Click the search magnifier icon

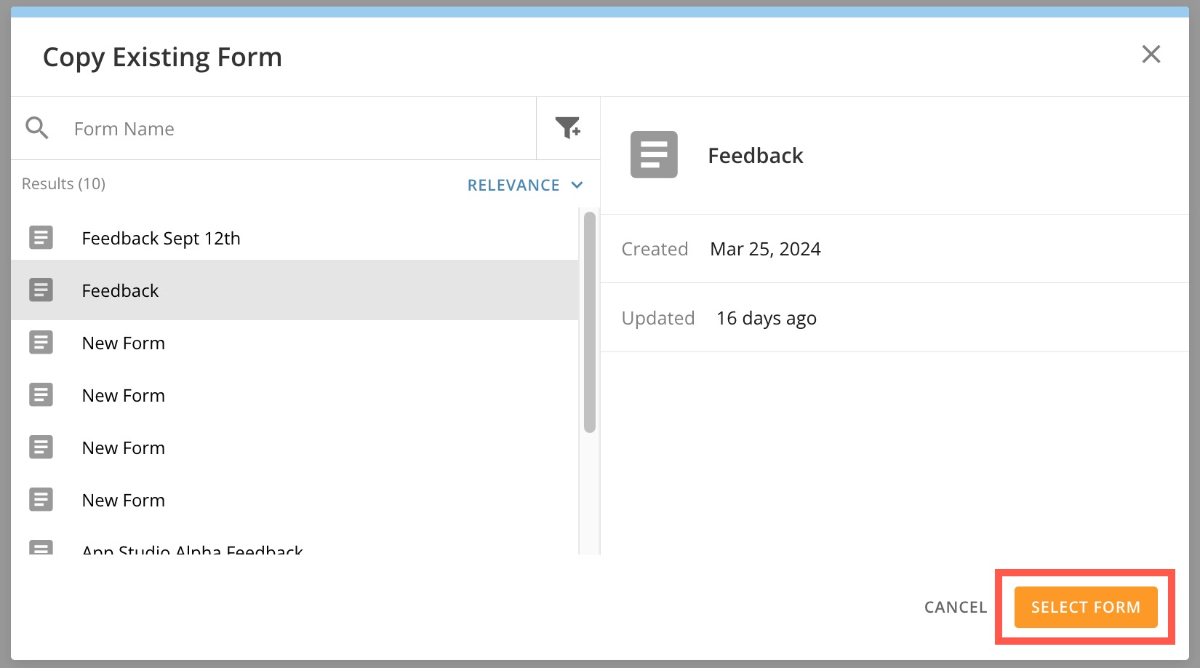37,128
